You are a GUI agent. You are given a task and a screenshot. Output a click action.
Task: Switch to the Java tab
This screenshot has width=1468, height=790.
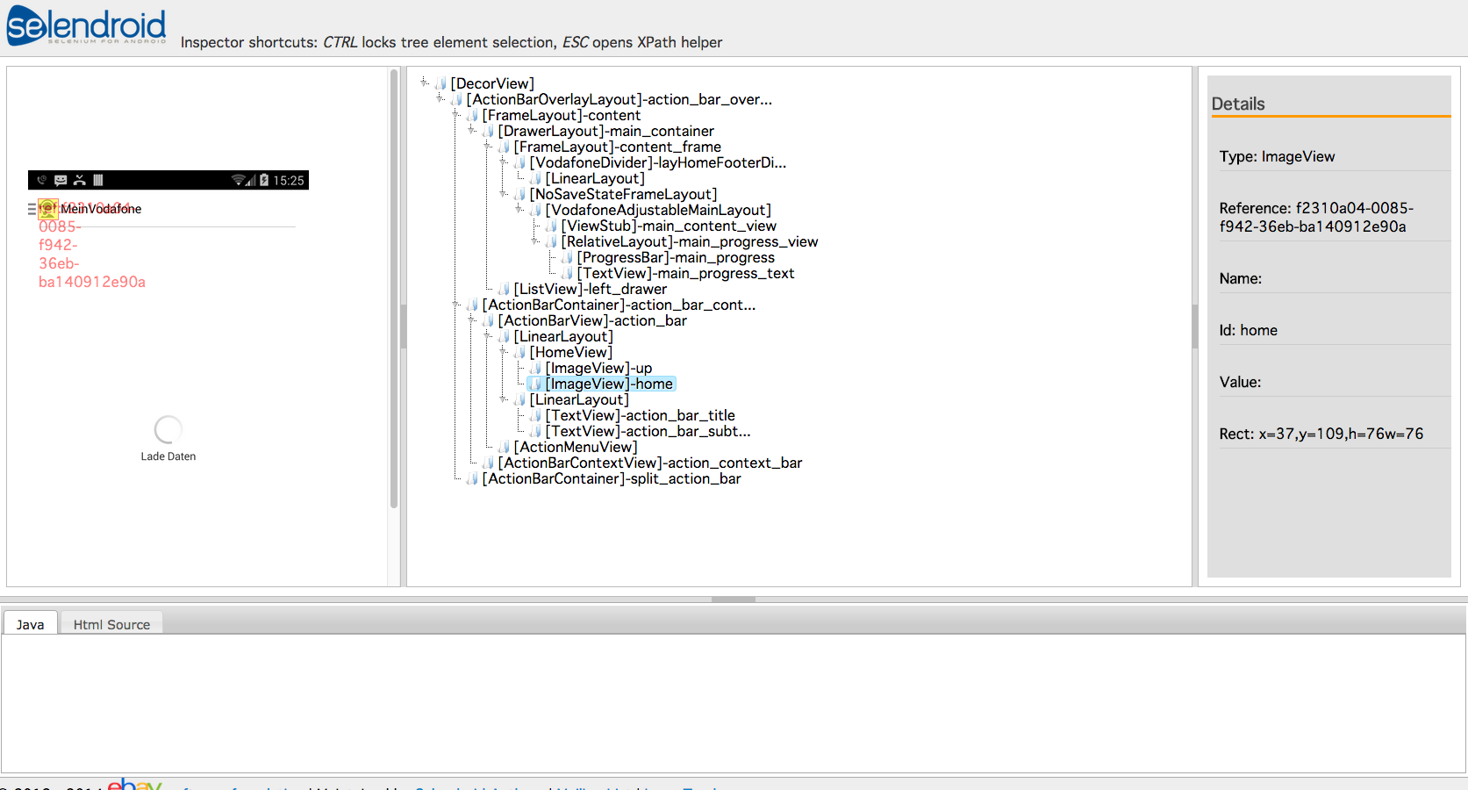click(x=30, y=624)
